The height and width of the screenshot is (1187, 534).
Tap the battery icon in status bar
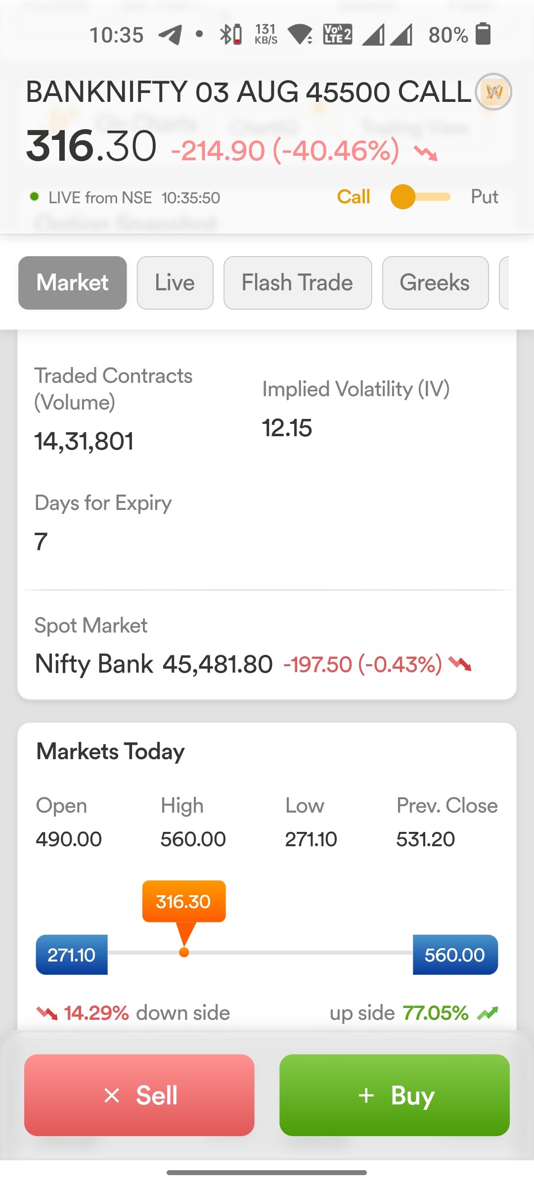point(483,35)
